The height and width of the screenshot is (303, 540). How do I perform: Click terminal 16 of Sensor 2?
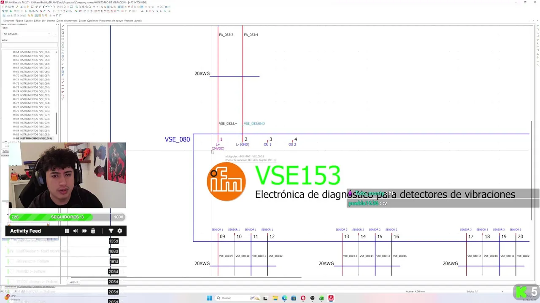point(396,237)
